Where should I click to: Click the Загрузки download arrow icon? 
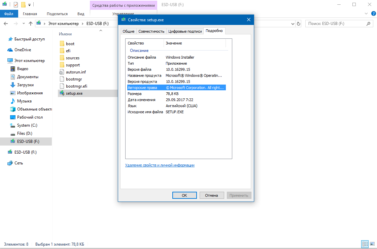(x=13, y=85)
